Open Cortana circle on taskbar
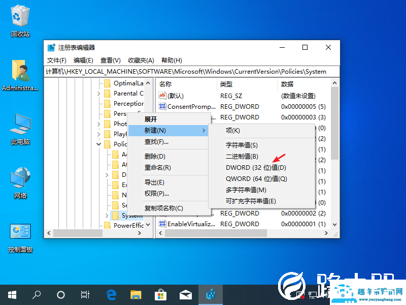 tap(61, 295)
